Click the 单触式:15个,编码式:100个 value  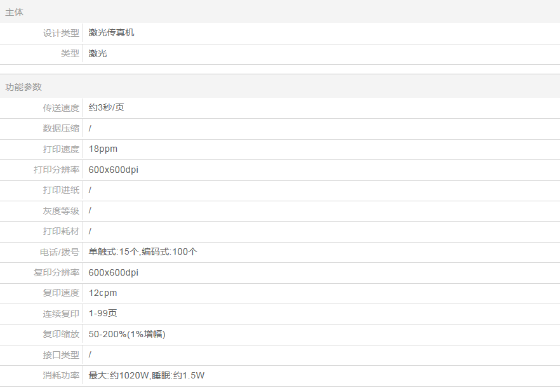point(143,252)
